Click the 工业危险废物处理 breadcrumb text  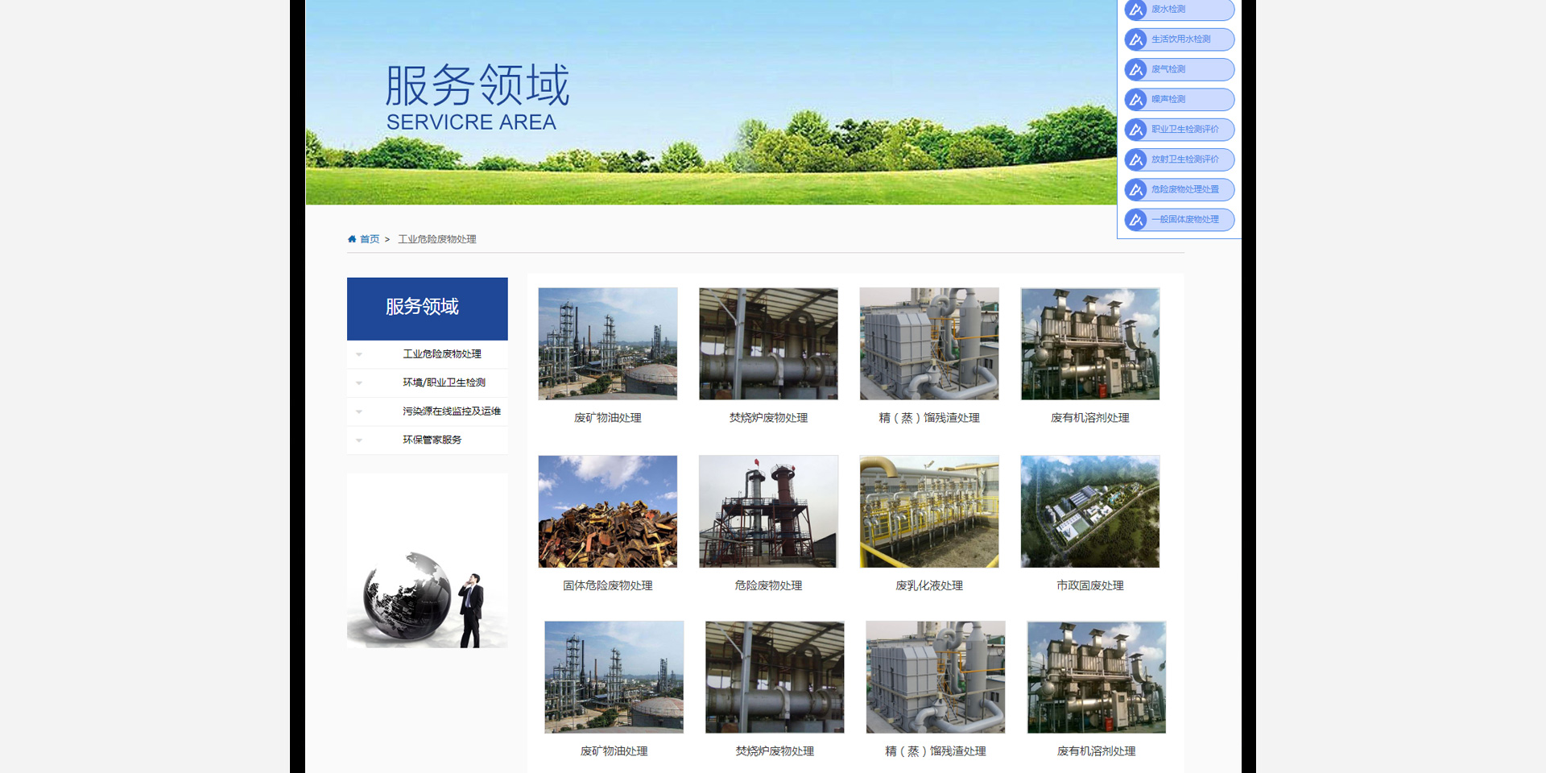pyautogui.click(x=437, y=239)
